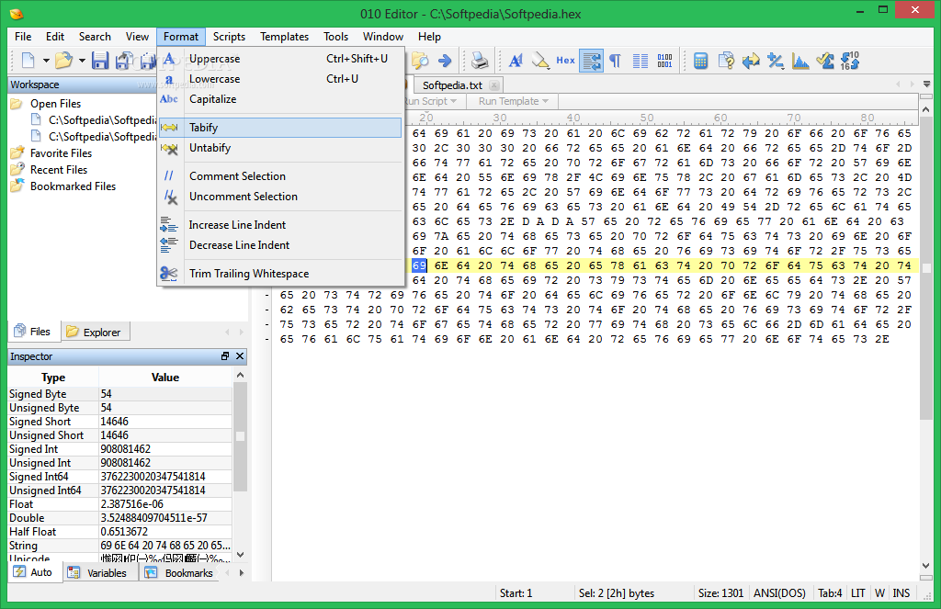Image resolution: width=941 pixels, height=609 pixels.
Task: Click the New File toolbar icon
Action: click(x=28, y=60)
